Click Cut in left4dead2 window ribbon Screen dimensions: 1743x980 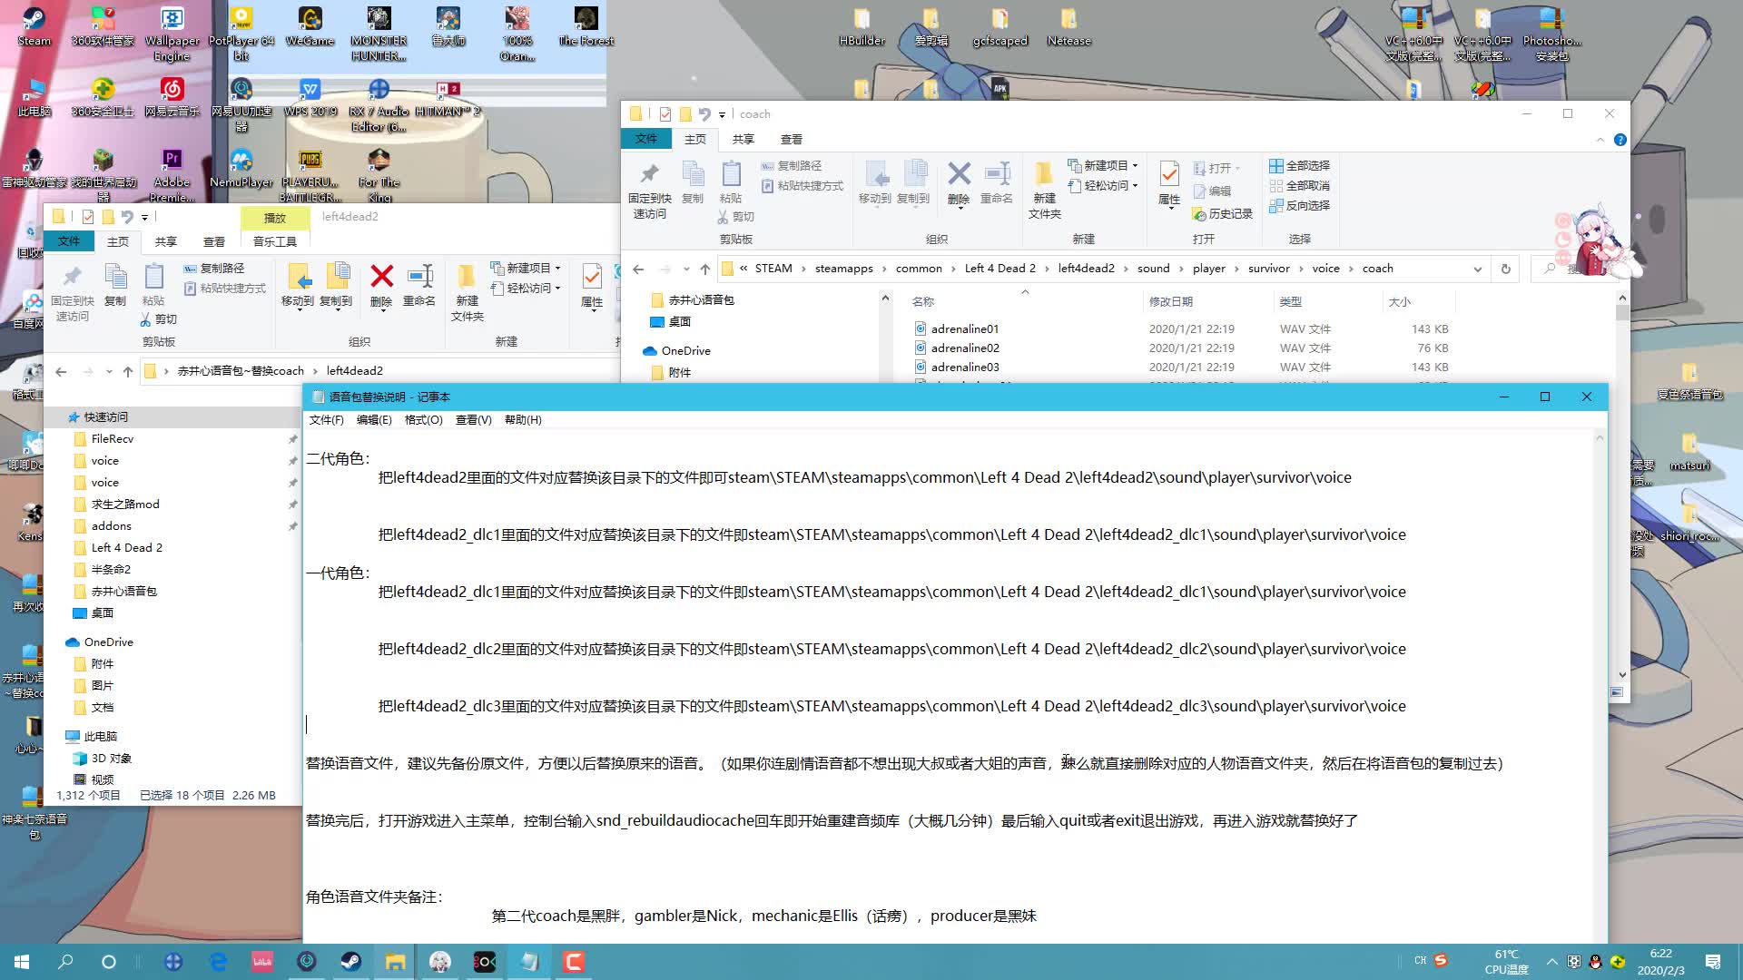click(x=159, y=319)
